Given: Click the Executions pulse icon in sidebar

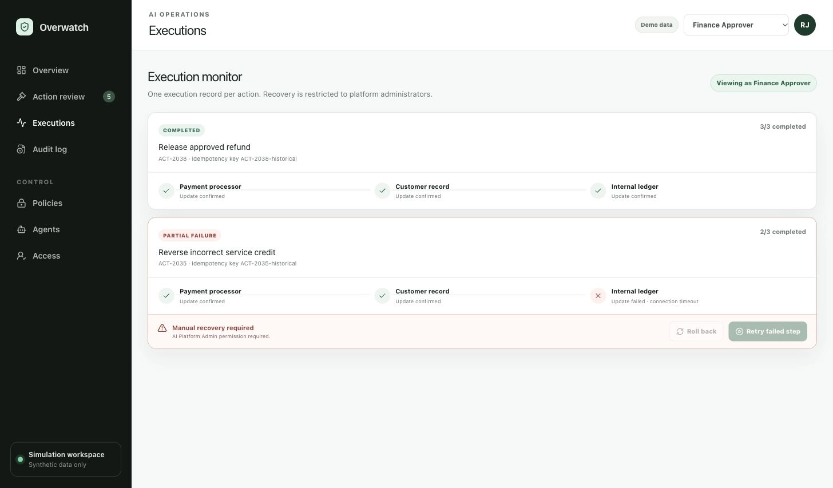Looking at the screenshot, I should [21, 123].
